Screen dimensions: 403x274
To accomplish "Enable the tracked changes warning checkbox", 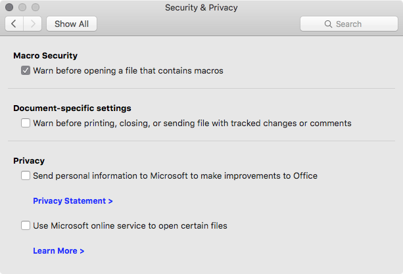I will pos(26,123).
